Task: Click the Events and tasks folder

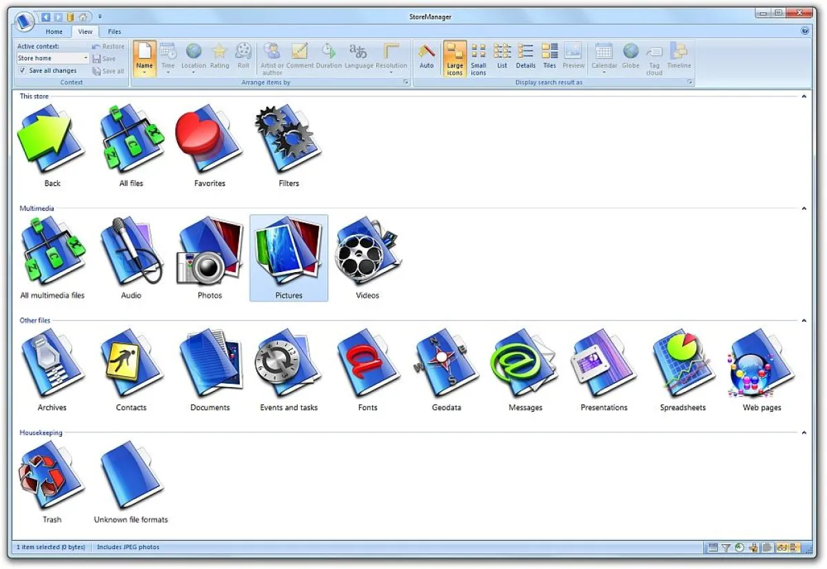Action: coord(289,364)
